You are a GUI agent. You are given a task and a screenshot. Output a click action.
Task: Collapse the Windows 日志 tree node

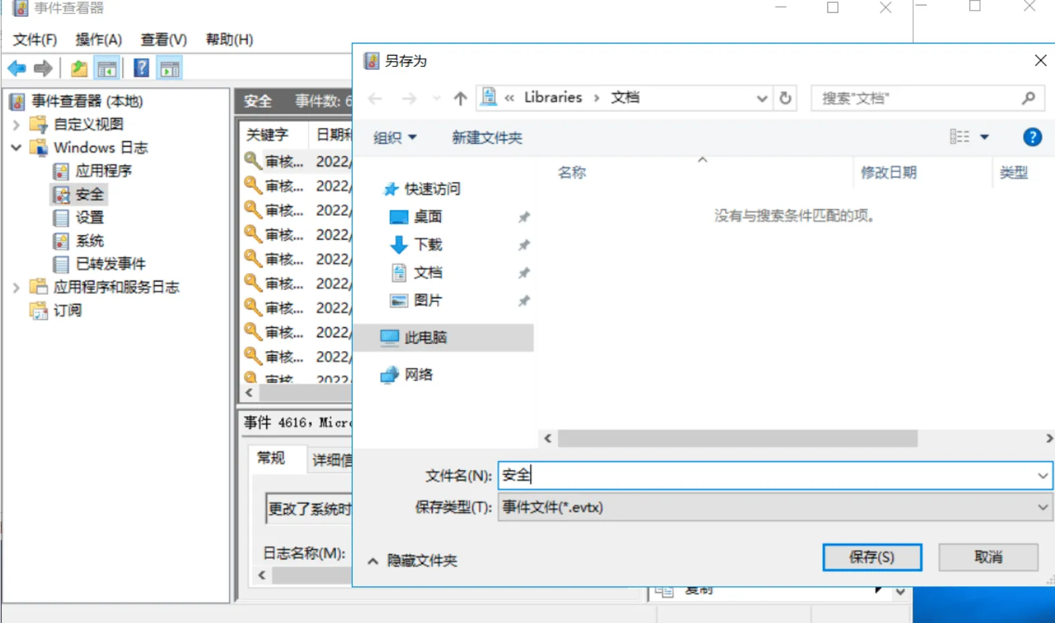pos(16,147)
